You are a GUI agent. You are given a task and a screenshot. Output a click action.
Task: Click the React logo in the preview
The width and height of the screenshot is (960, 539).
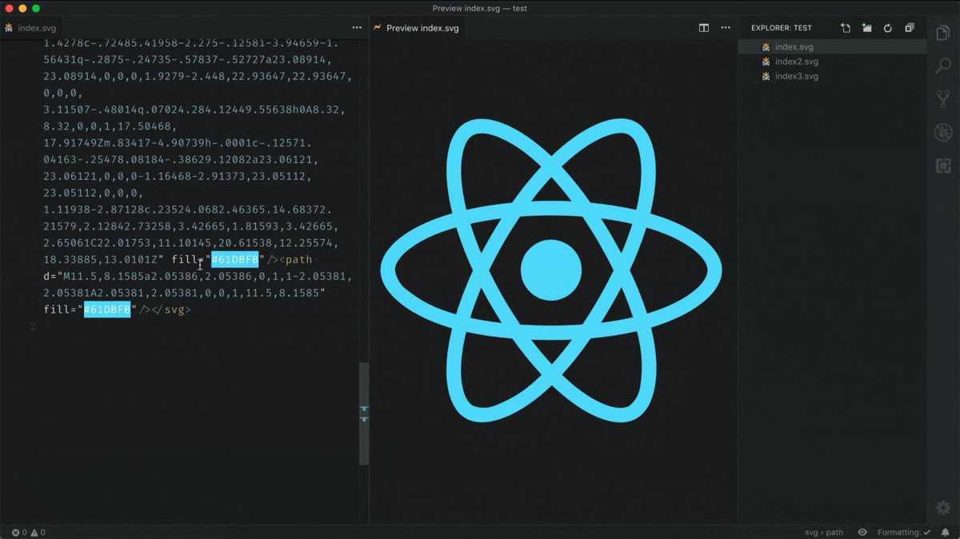pyautogui.click(x=551, y=269)
